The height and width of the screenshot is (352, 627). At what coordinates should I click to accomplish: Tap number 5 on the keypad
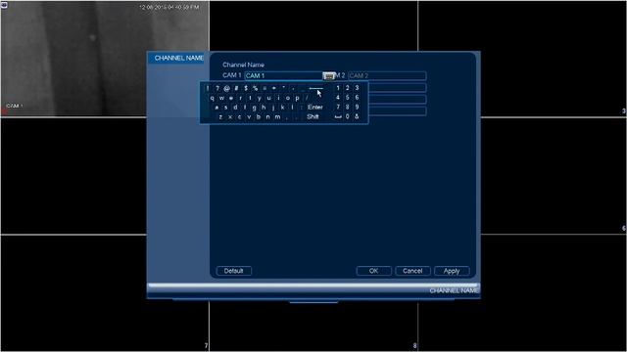coord(348,98)
